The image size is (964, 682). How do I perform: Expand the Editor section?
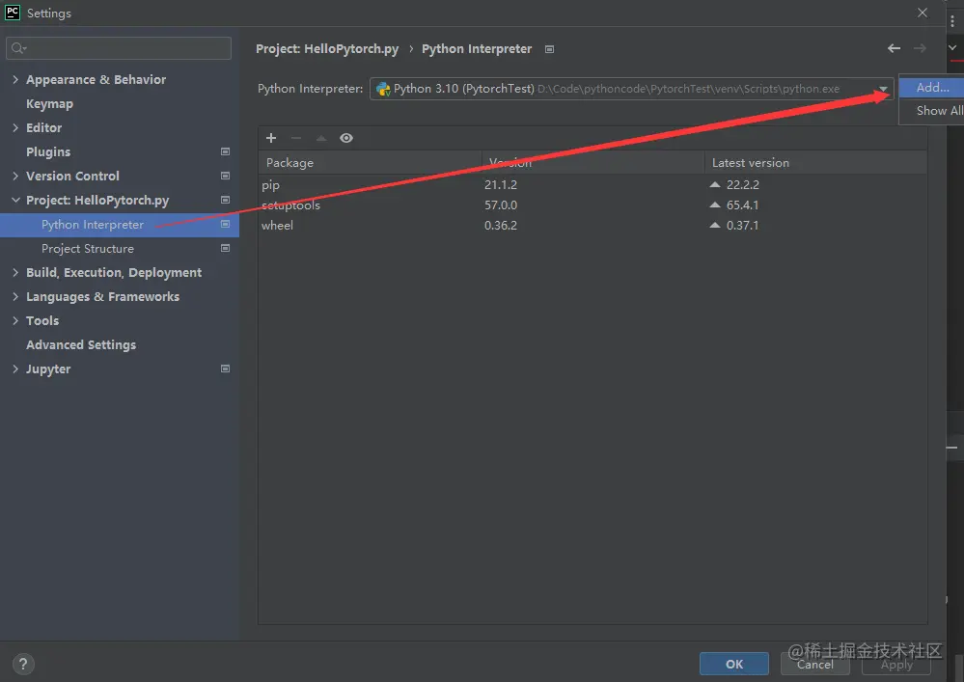point(15,127)
